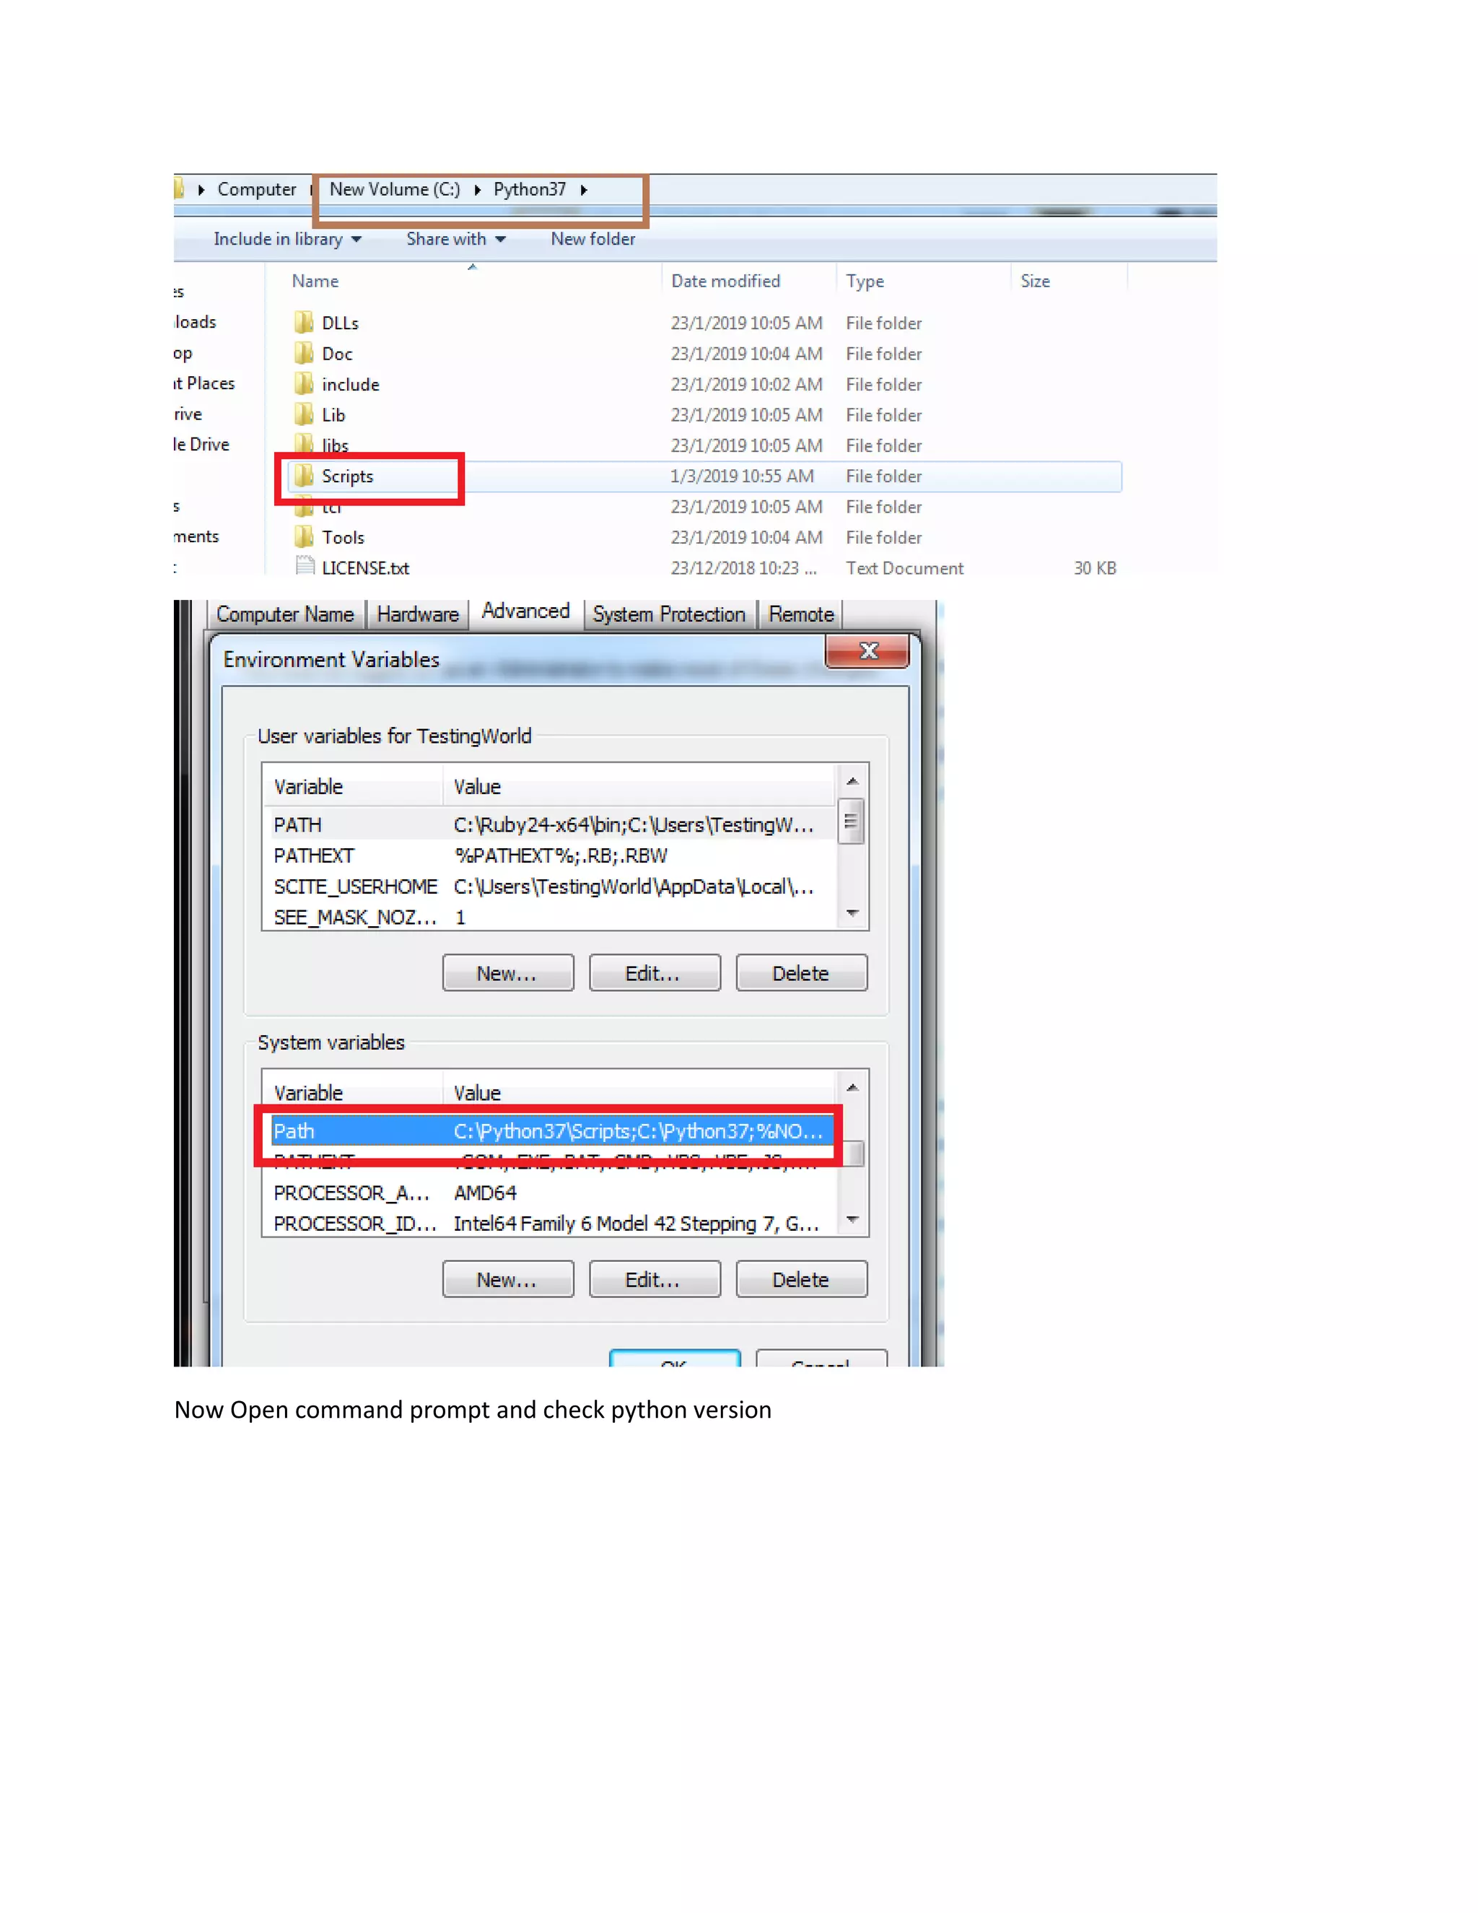Image resolution: width=1478 pixels, height=1913 pixels.
Task: Click the New folder toolbar button
Action: coord(592,239)
